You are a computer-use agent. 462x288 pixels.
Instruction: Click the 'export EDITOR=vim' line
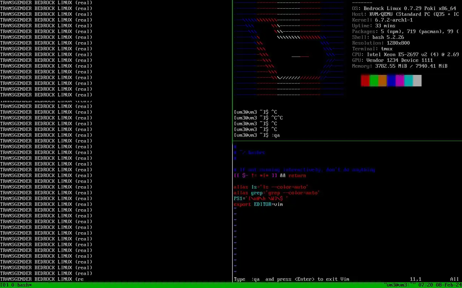click(x=258, y=204)
